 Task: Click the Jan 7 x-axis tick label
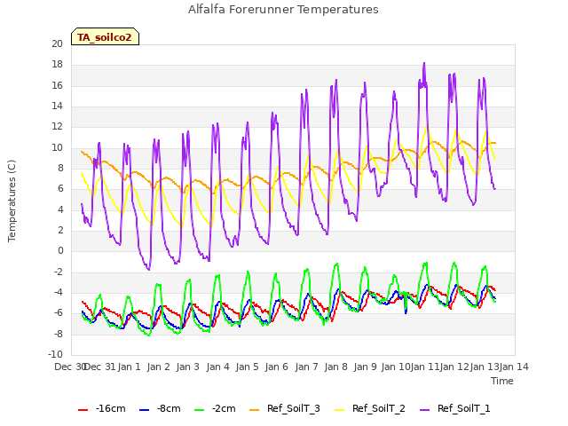point(307,367)
